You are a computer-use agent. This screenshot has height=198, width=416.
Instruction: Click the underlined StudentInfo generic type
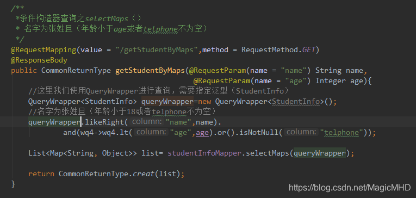[x=296, y=101]
